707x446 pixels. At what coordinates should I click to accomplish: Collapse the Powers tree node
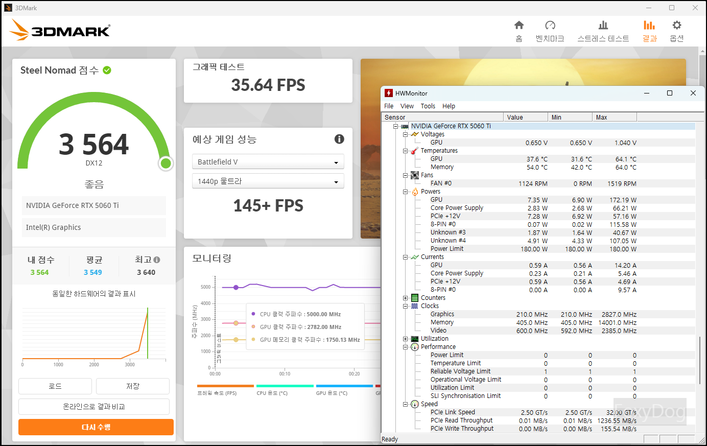(405, 192)
